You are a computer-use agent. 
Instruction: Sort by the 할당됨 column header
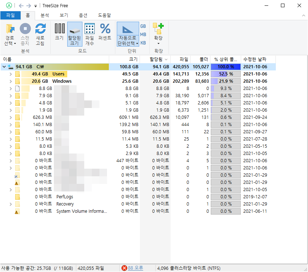pos(155,59)
